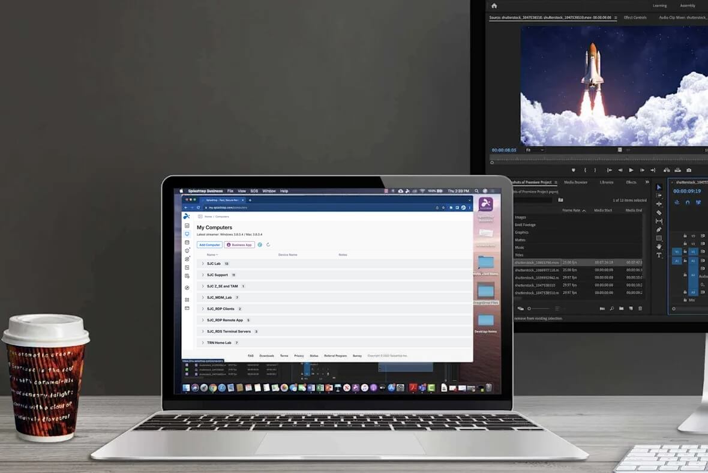Click the Add Marker button in Source monitor

click(x=574, y=170)
